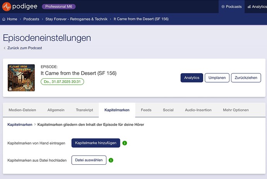Switch to the Transkript tab
Image resolution: width=267 pixels, height=179 pixels.
84,110
